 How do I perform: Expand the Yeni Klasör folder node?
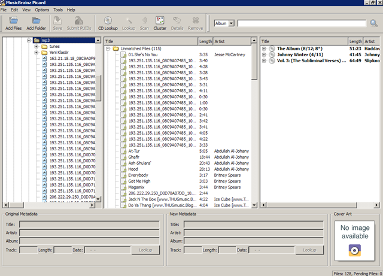pyautogui.click(x=37, y=53)
